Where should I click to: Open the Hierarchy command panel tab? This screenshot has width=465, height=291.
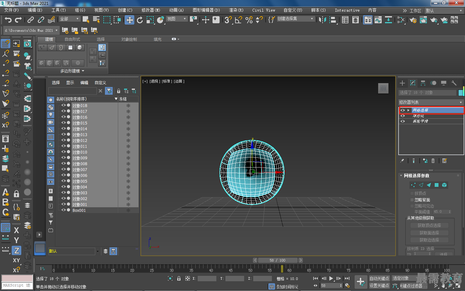pos(423,83)
